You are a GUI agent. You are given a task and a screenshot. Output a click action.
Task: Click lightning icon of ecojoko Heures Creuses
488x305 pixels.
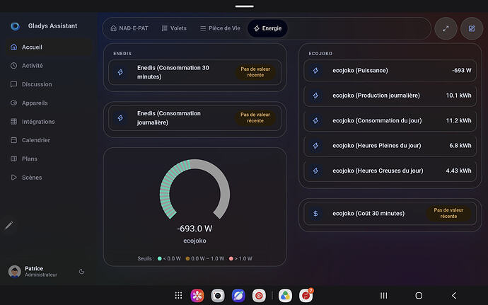[315, 171]
